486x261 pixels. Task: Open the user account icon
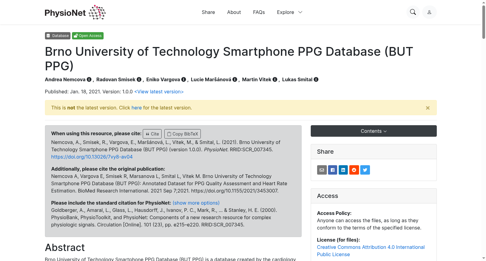(x=429, y=12)
